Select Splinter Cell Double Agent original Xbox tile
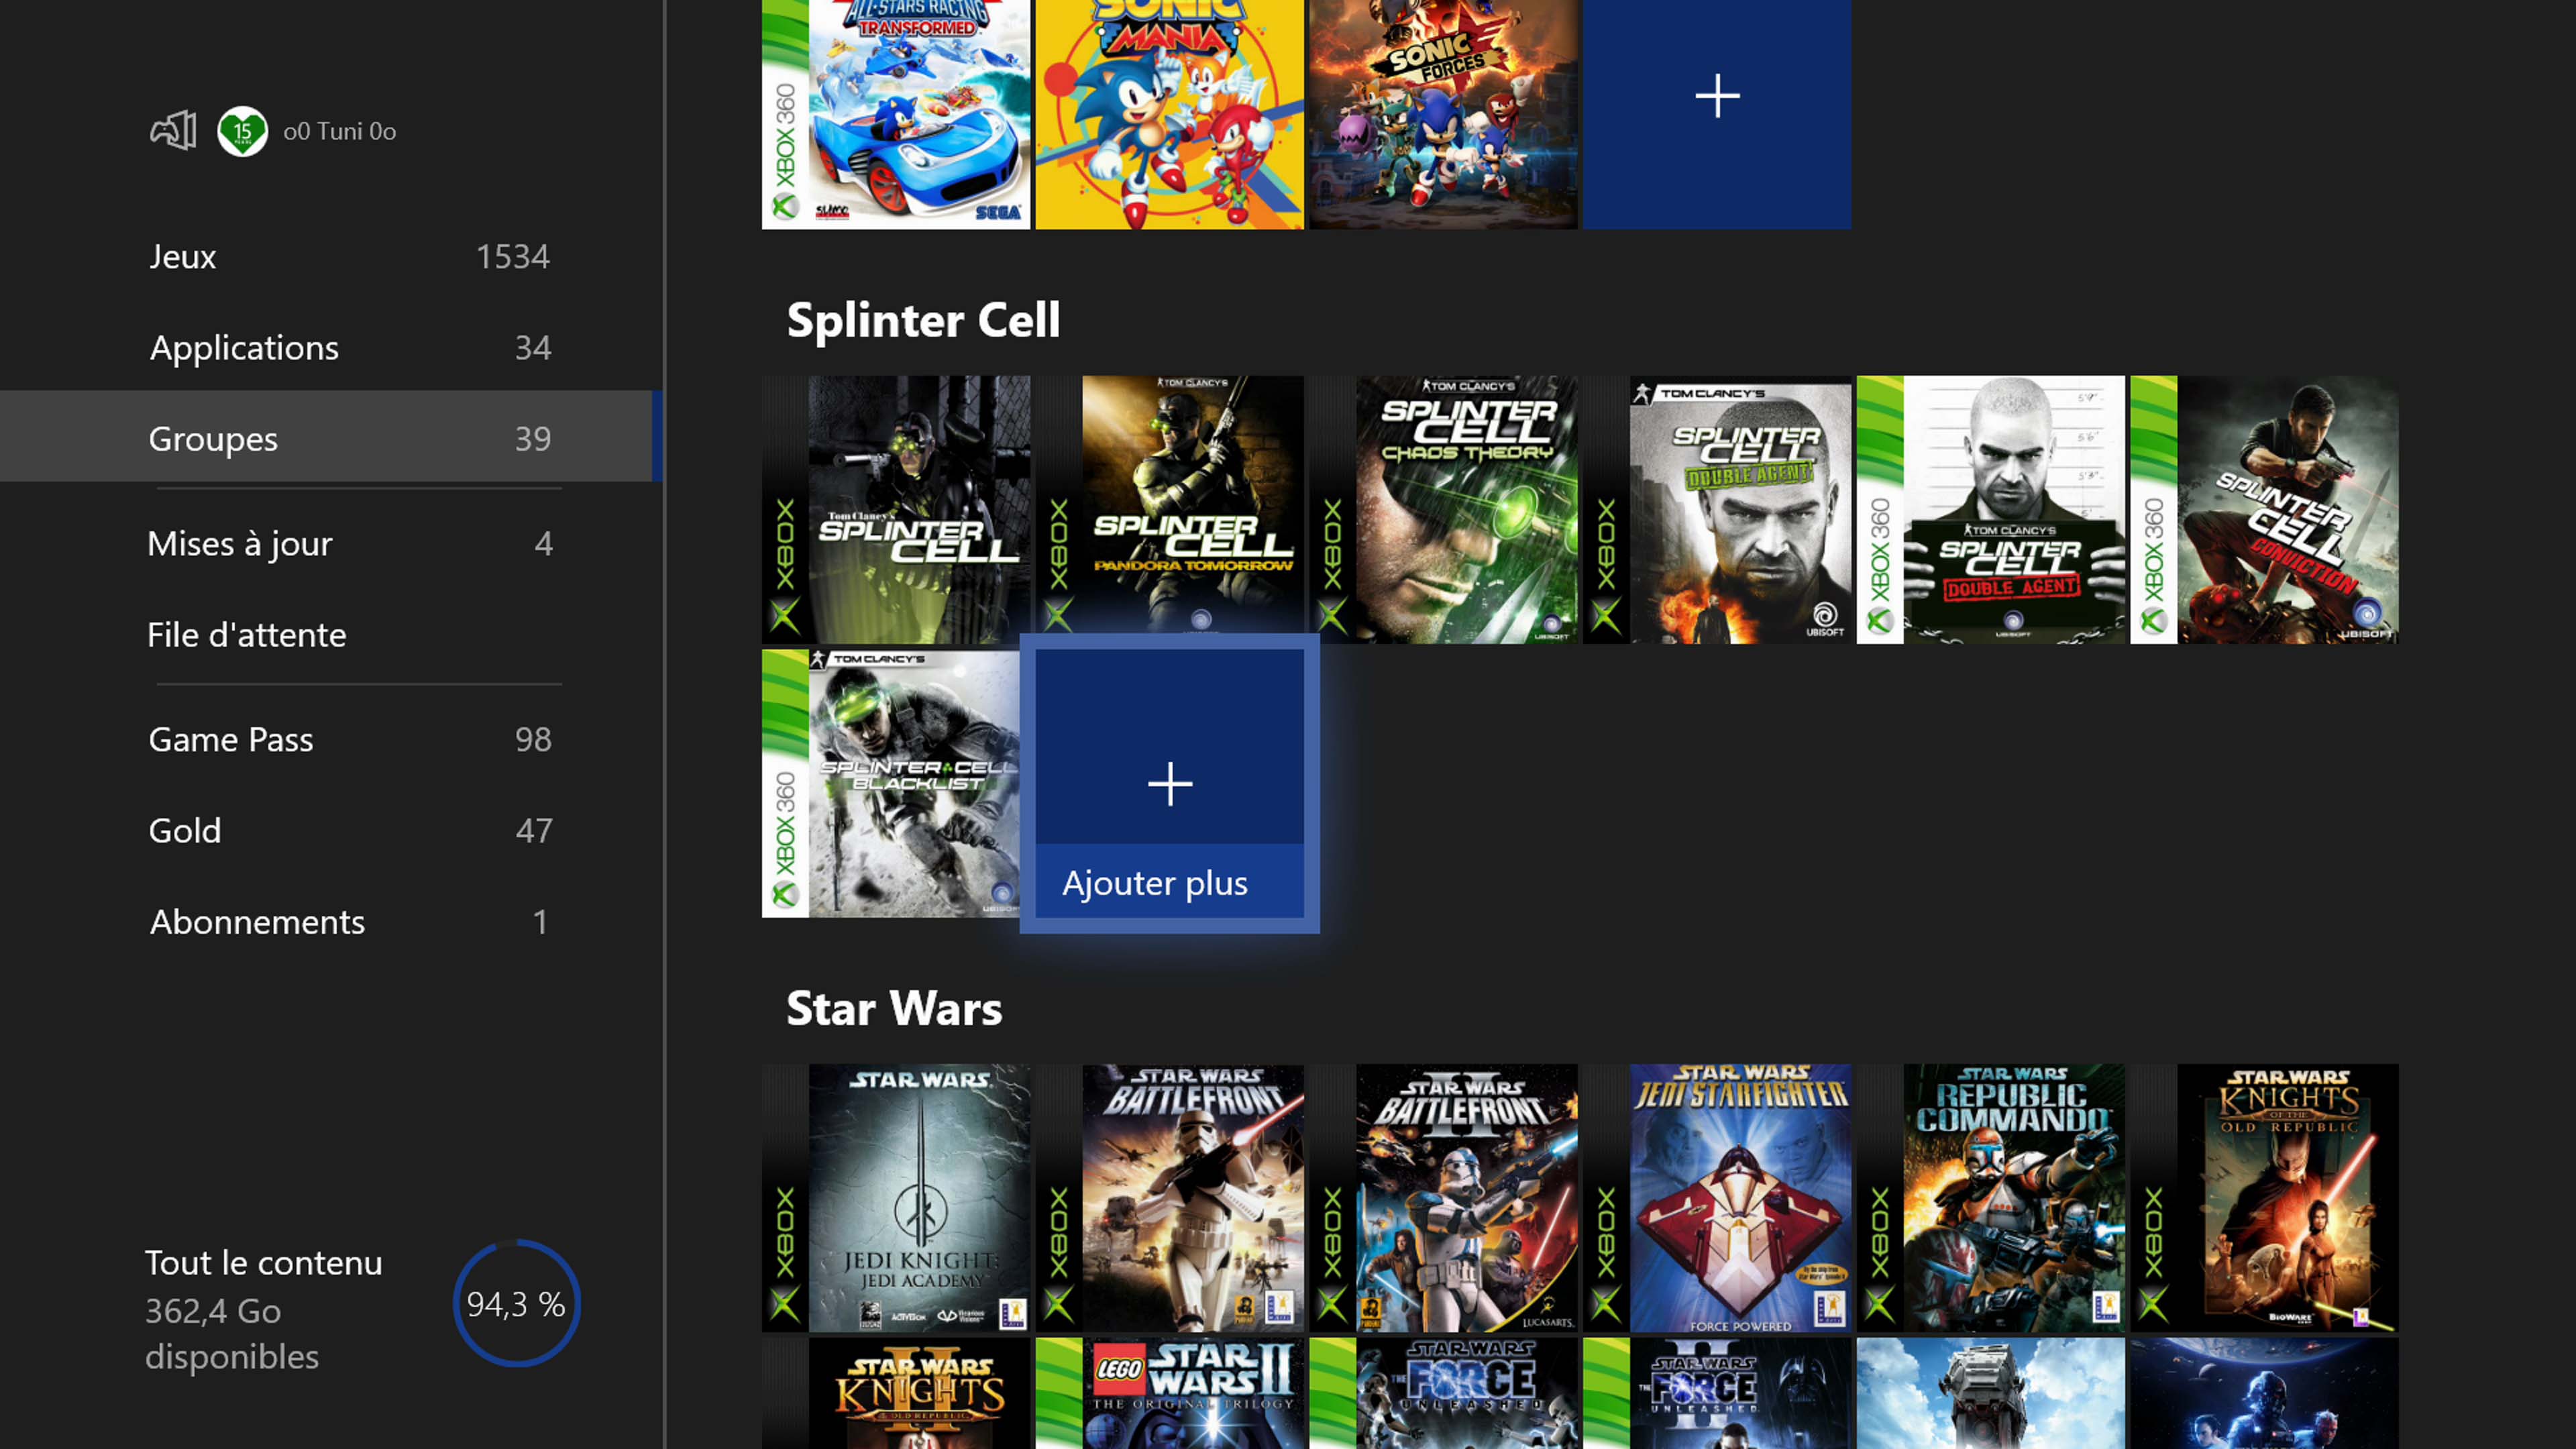 [1717, 510]
